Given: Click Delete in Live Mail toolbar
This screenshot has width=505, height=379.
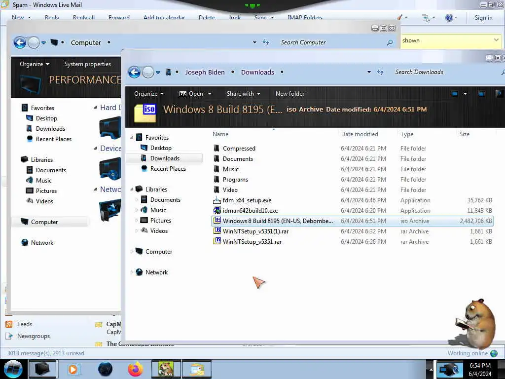Looking at the screenshot, I should point(207,18).
